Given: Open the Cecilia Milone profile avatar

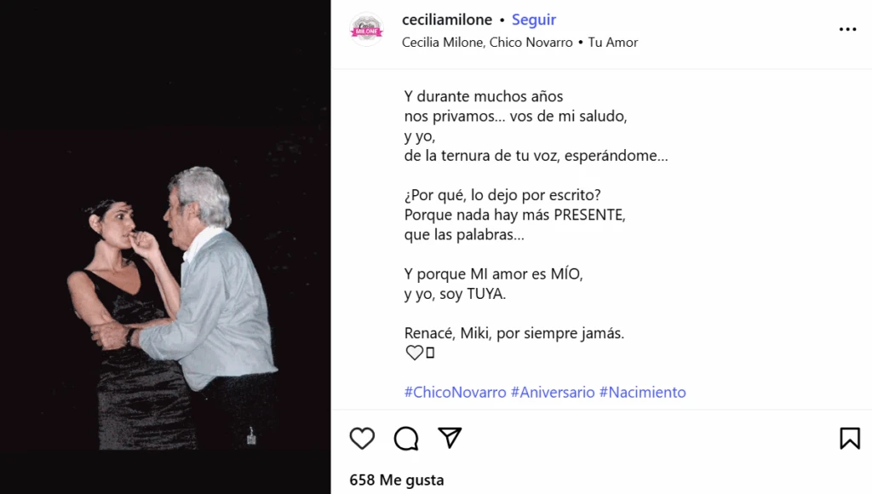Looking at the screenshot, I should point(366,30).
